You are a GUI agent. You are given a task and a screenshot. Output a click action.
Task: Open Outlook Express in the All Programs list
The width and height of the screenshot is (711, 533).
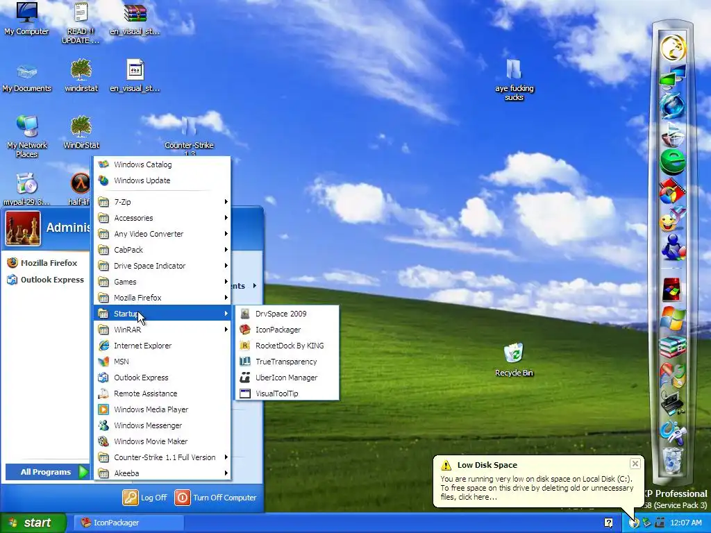point(162,378)
